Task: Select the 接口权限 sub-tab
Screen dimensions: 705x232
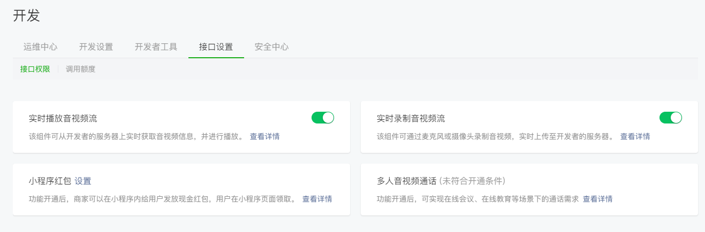Action: (35, 69)
